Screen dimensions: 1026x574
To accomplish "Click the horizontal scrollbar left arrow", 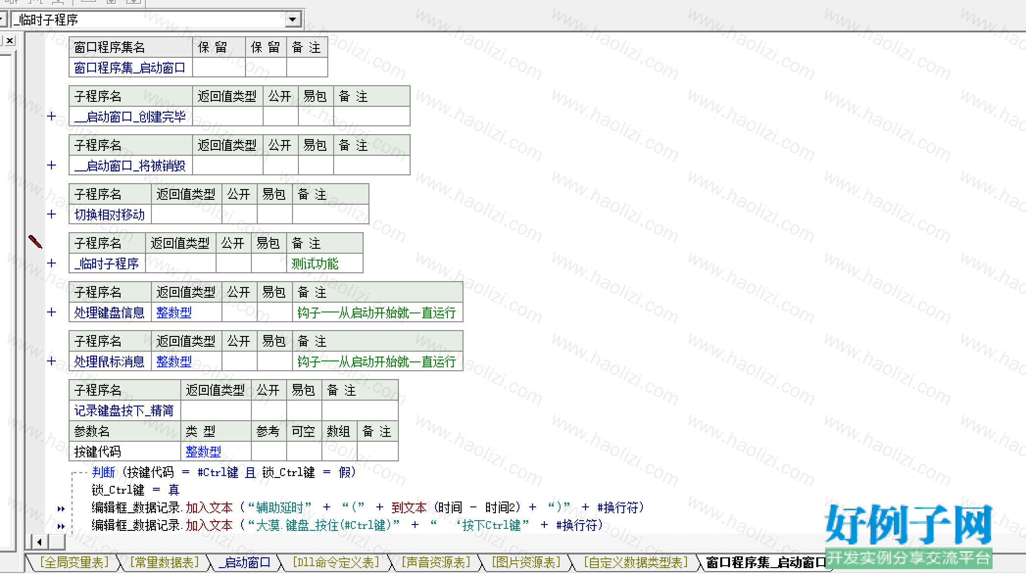I will tap(39, 542).
